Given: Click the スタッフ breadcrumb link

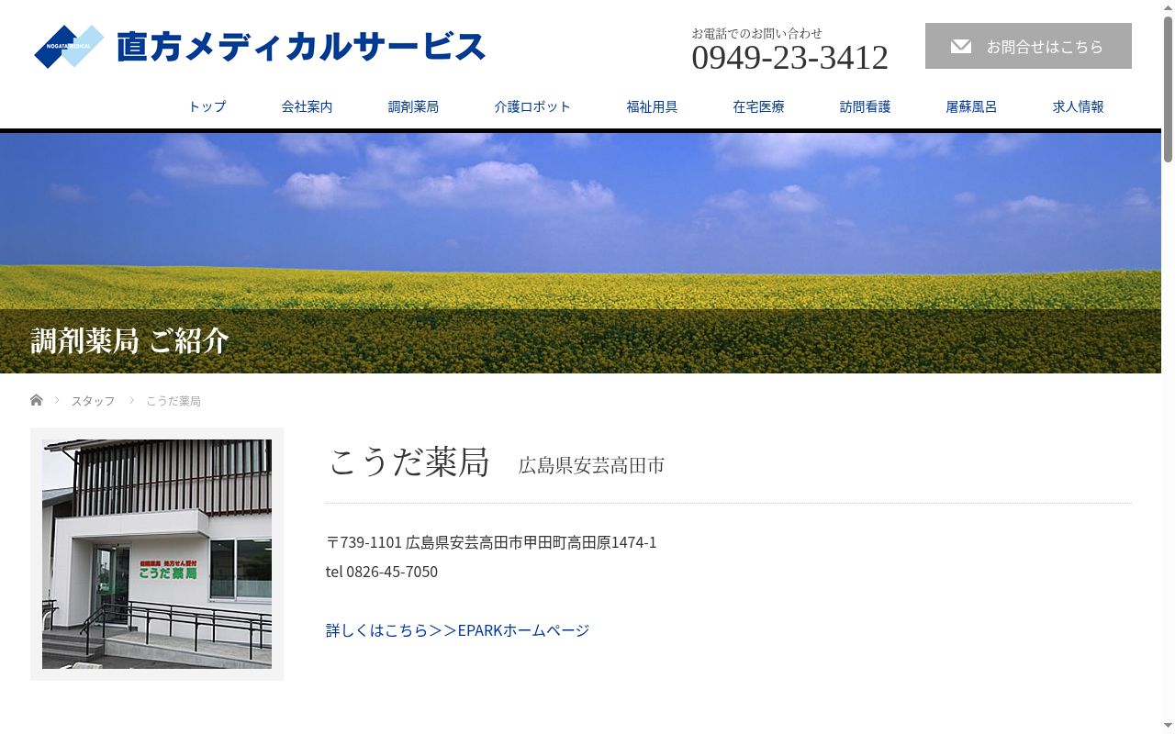Looking at the screenshot, I should click(93, 401).
